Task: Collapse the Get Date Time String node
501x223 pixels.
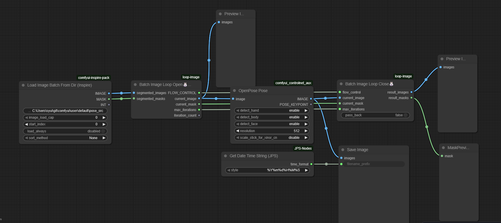Action: point(225,156)
